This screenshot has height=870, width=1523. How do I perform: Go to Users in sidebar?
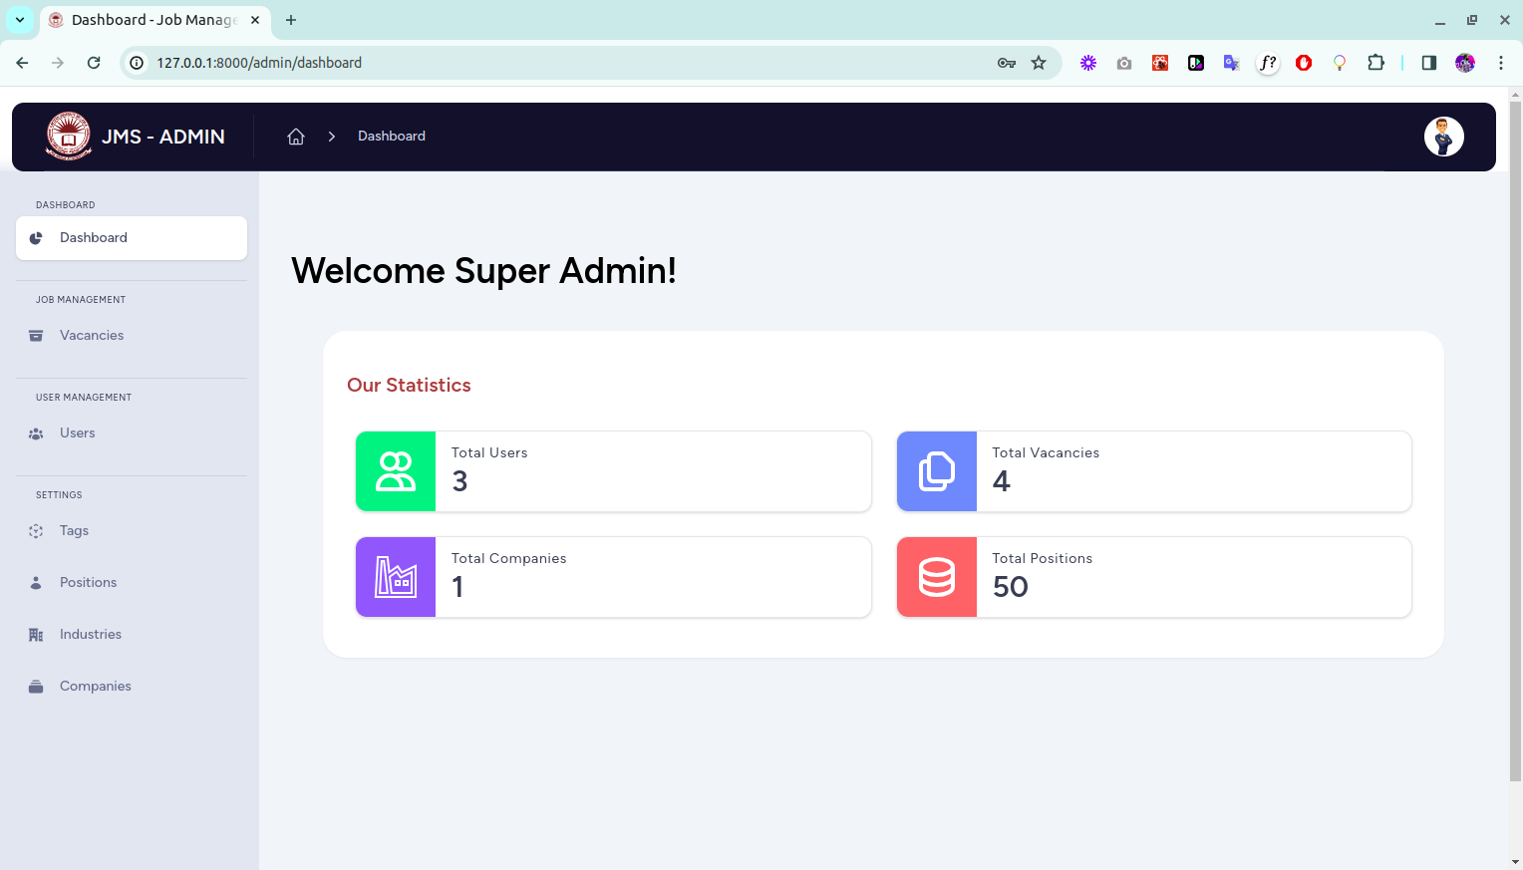[x=78, y=434]
